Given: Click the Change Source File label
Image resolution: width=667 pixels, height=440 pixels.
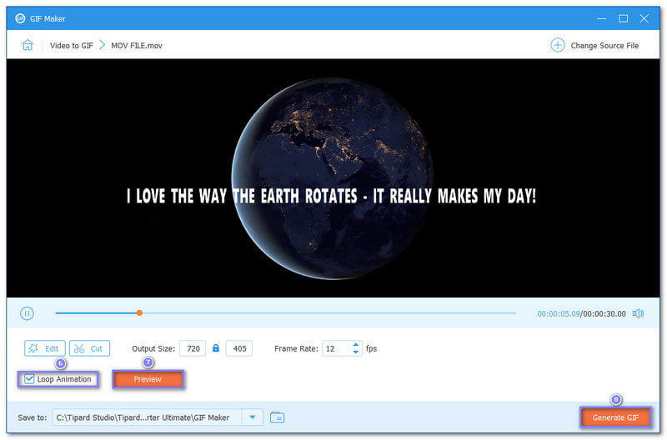Looking at the screenshot, I should pos(604,46).
